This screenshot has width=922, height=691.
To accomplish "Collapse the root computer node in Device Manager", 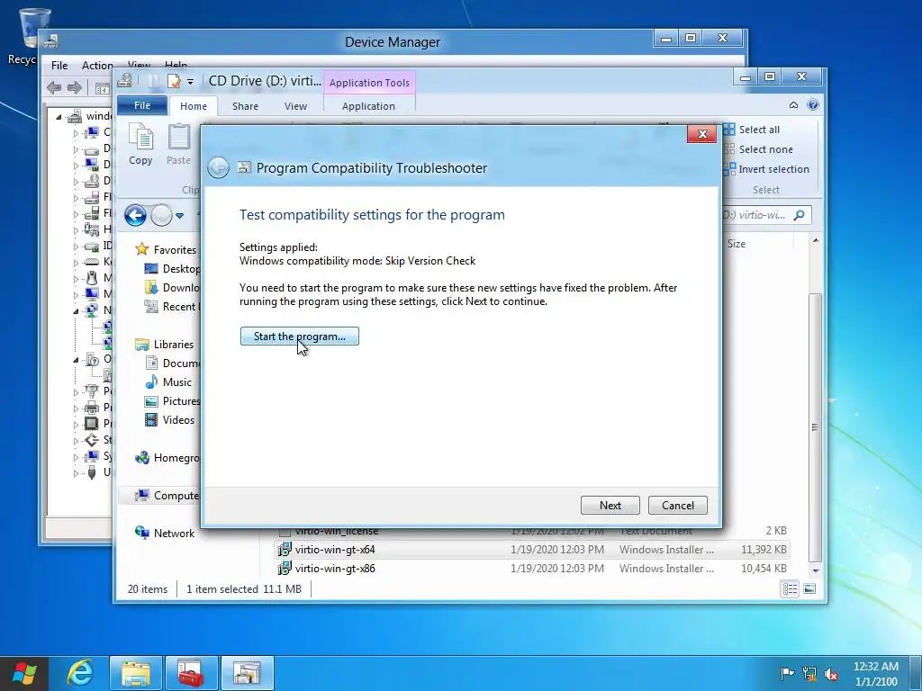I will (x=59, y=116).
